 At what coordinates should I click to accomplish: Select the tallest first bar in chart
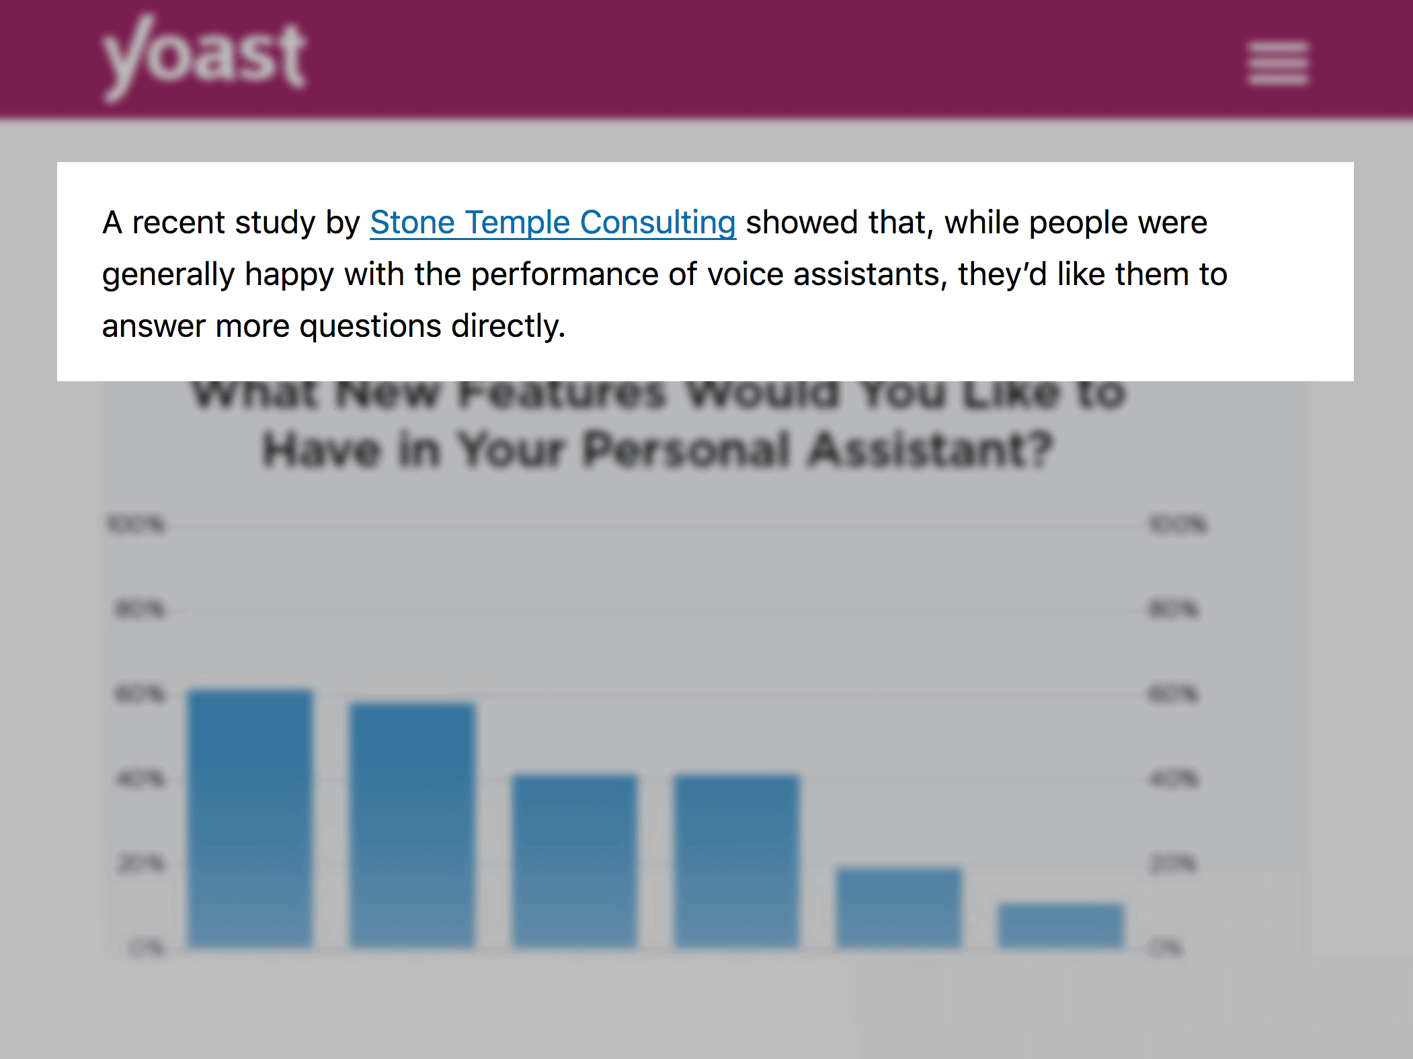click(251, 818)
